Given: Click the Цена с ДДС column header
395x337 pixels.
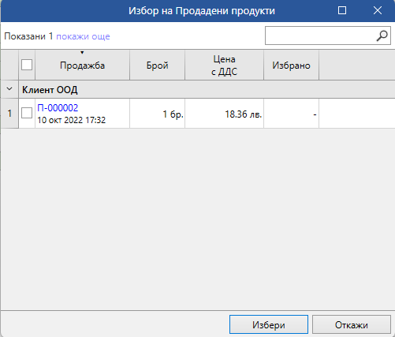Looking at the screenshot, I should point(224,65).
